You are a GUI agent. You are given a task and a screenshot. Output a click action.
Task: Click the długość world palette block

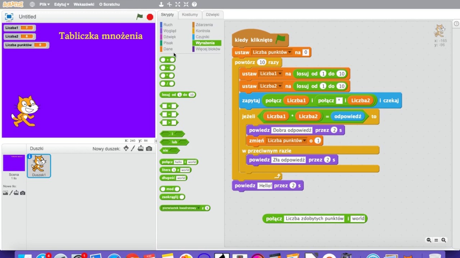(173, 178)
